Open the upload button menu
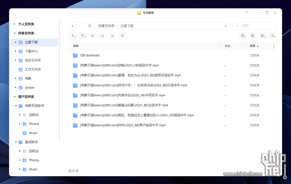The height and width of the screenshot is (184, 291). click(x=83, y=36)
